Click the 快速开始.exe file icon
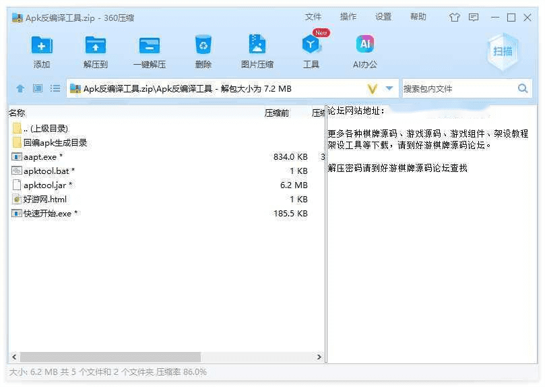545x387 pixels. click(x=17, y=213)
